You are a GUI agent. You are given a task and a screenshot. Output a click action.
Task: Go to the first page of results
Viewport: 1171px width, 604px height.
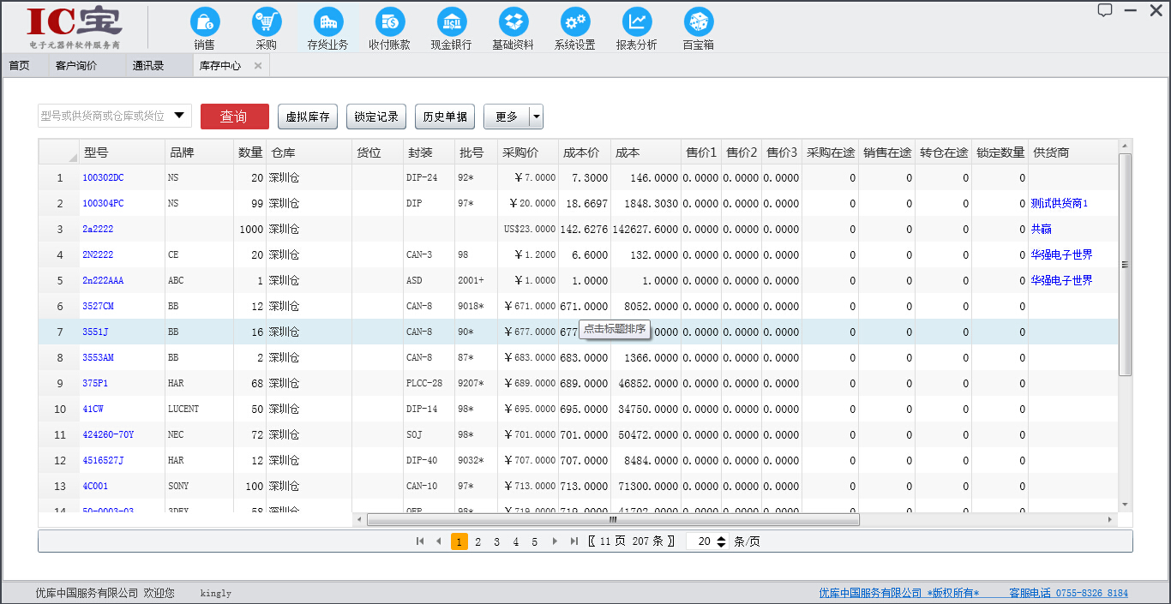pyautogui.click(x=420, y=541)
